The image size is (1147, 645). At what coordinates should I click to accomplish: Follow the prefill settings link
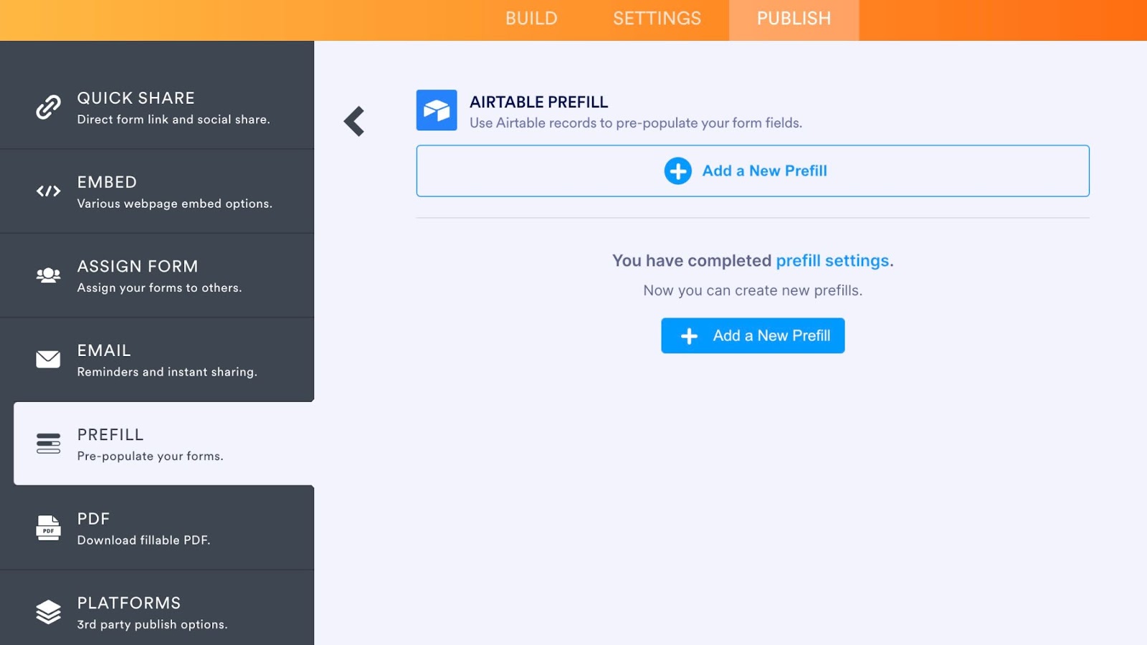point(833,261)
